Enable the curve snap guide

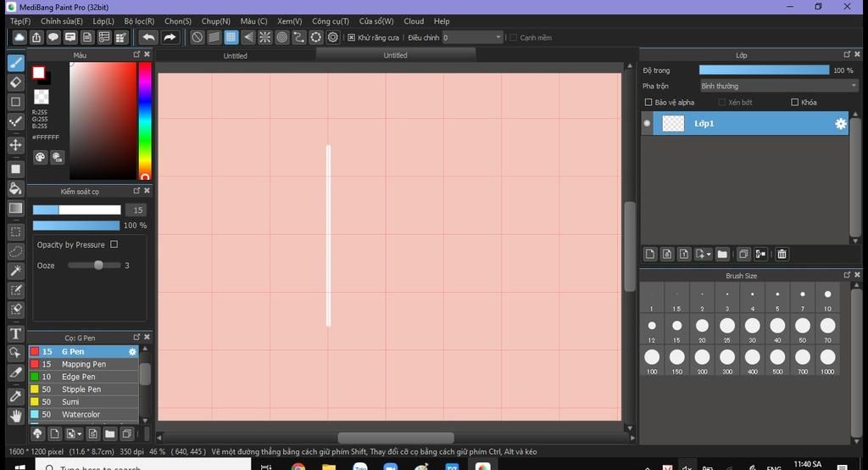click(x=299, y=37)
